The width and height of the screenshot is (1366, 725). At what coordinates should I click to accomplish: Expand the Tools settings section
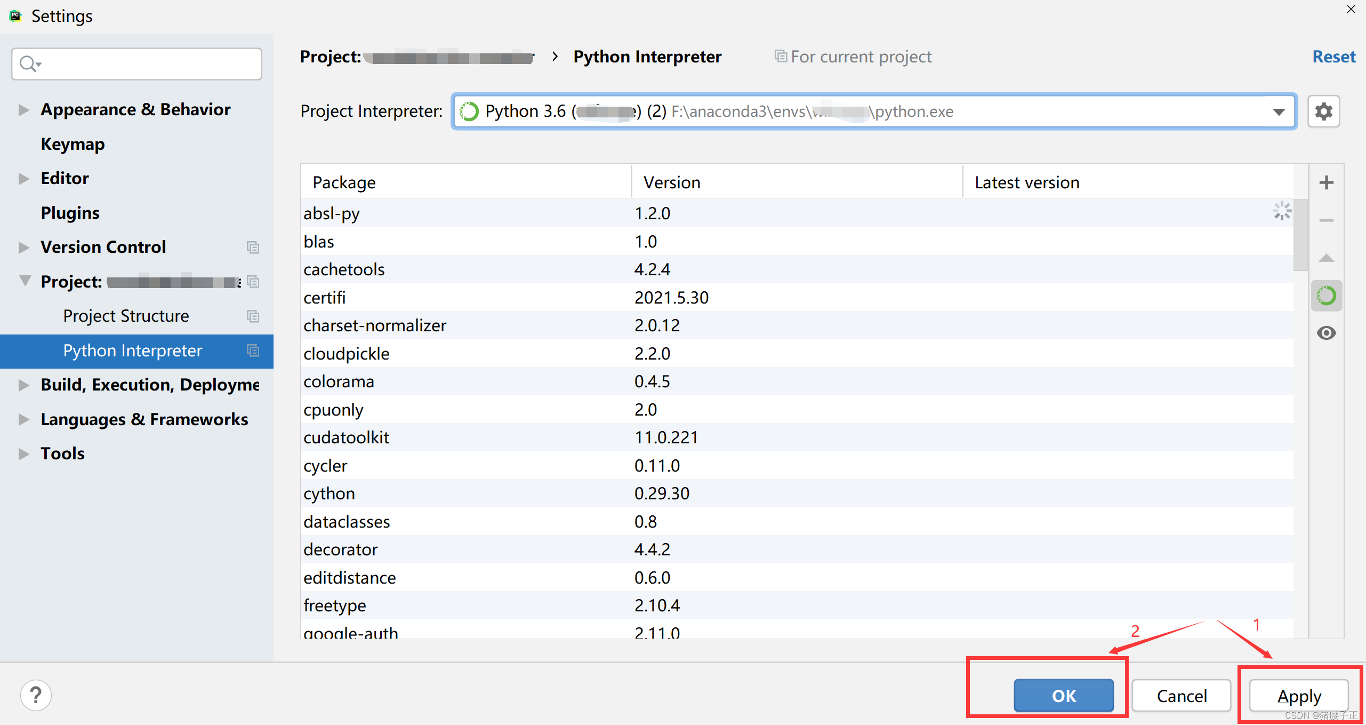tap(23, 453)
